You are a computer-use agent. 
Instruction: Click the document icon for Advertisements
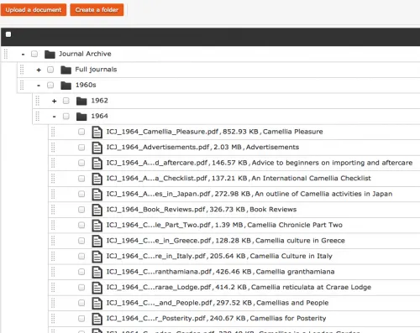pyautogui.click(x=97, y=148)
